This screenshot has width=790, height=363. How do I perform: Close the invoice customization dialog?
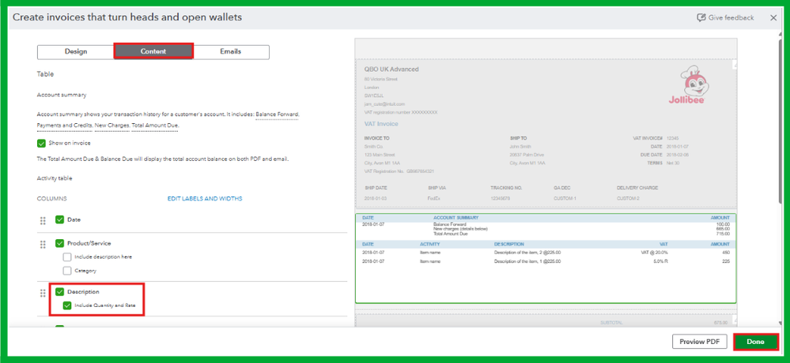point(773,17)
